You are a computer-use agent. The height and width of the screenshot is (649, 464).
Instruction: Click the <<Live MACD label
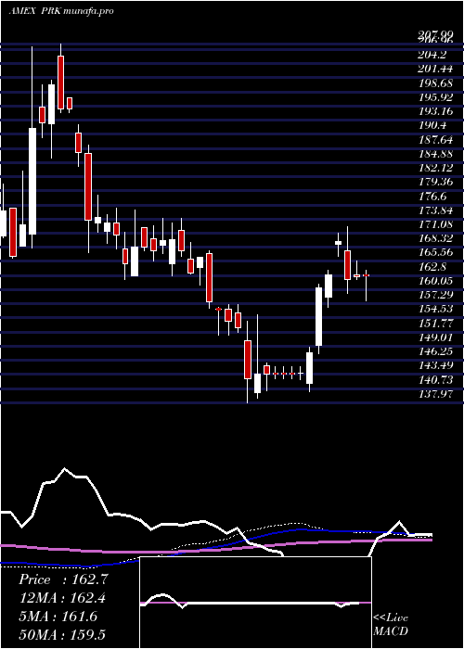click(391, 624)
